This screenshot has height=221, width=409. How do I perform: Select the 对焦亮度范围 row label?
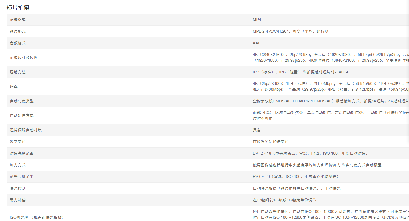[22, 153]
